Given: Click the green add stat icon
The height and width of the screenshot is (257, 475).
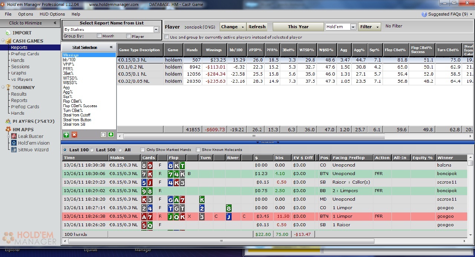Looking at the screenshot, I should (66, 135).
